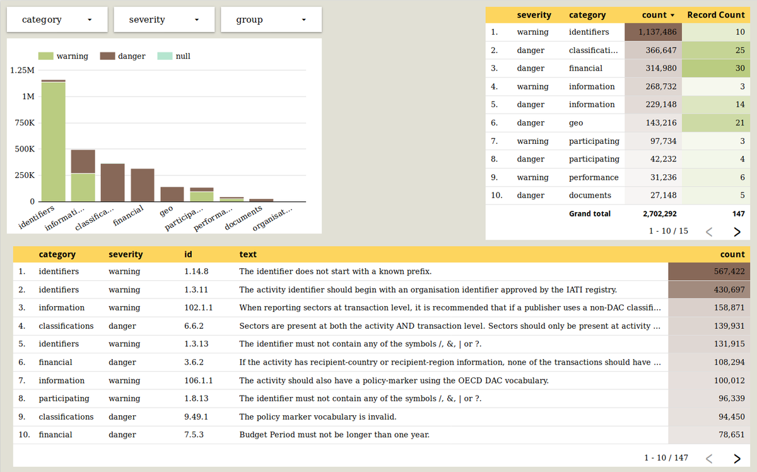The width and height of the screenshot is (757, 472).
Task: Click the classifications bar in chart
Action: click(113, 182)
